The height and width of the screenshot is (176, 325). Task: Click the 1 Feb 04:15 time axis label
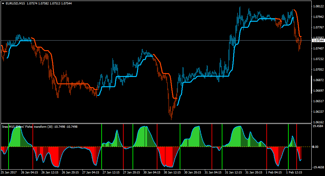click(274, 172)
